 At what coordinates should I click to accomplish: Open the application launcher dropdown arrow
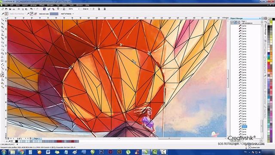(61, 9)
